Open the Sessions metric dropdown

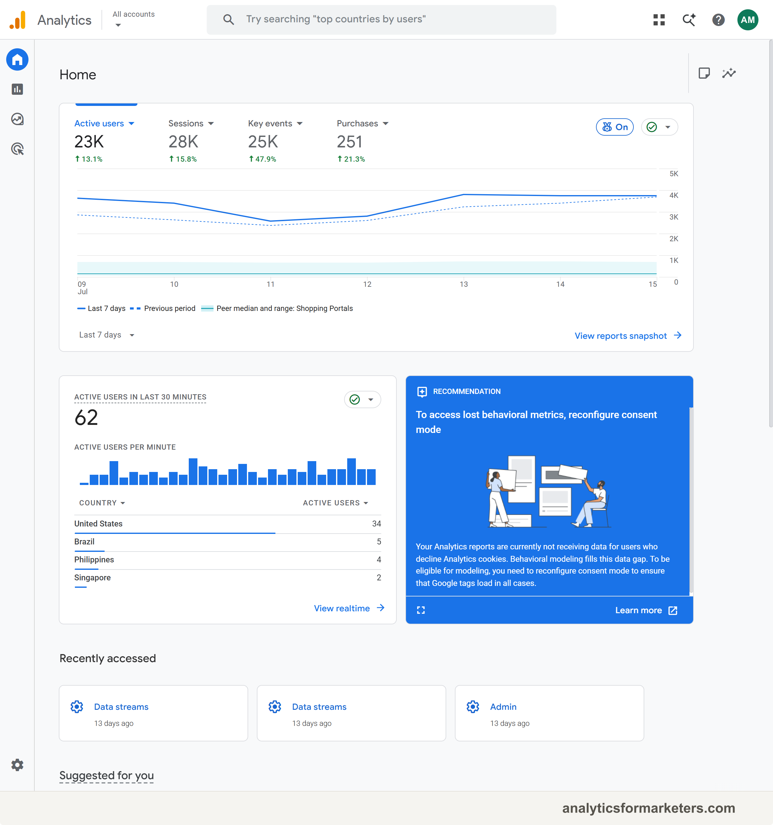(191, 123)
